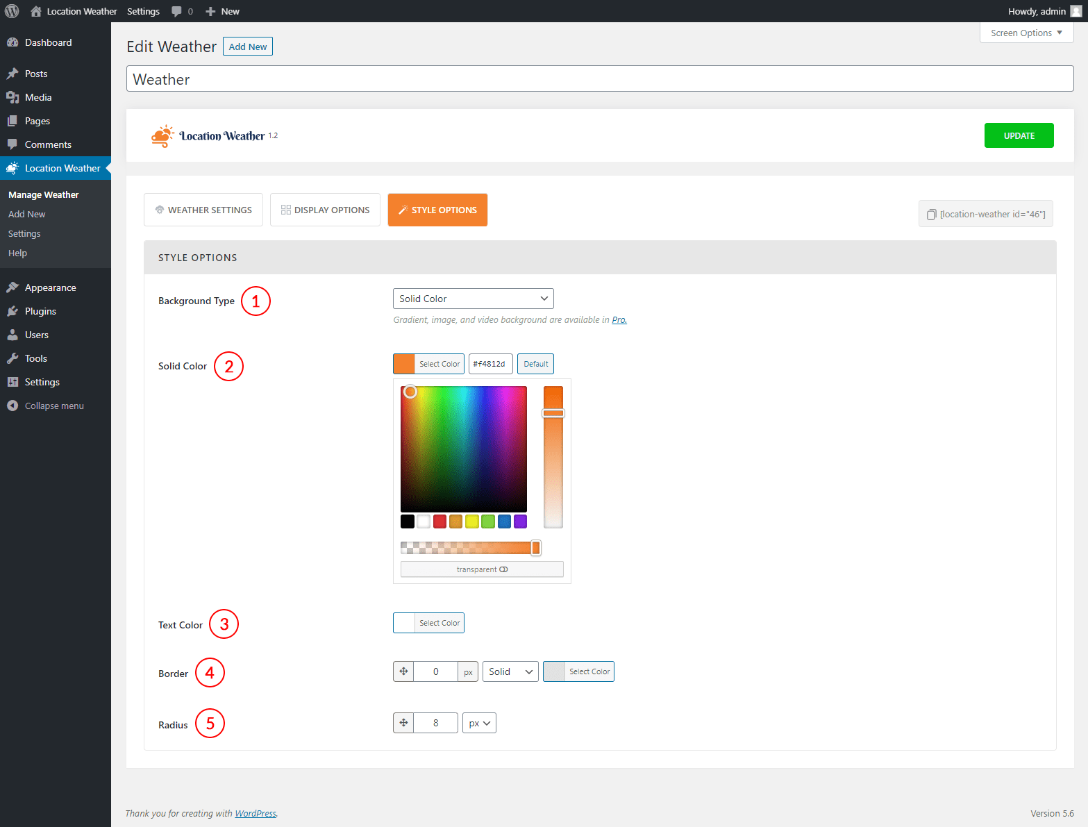Click the Collapse menu arrow icon
This screenshot has width=1088, height=827.
[x=12, y=406]
